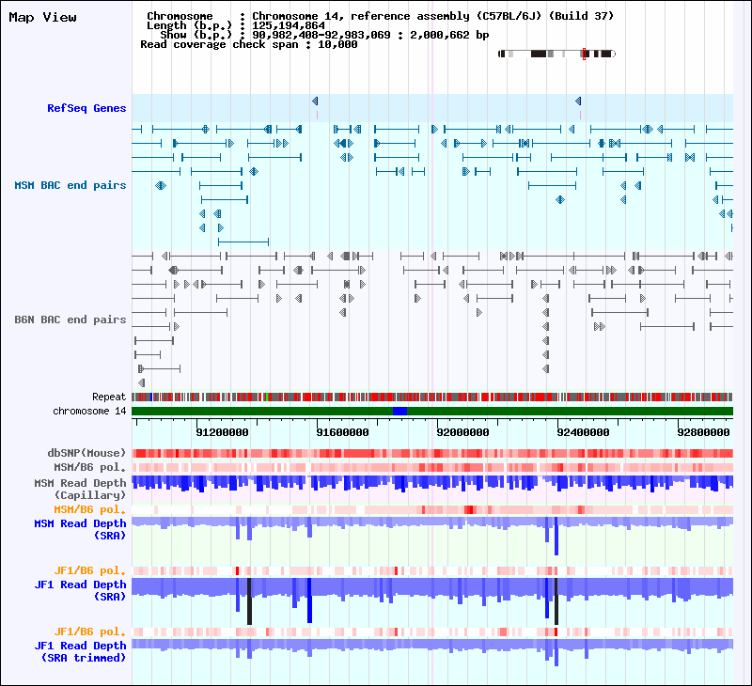Click the blue segment on the chromosome 14 bar
The height and width of the screenshot is (686, 752).
coord(400,411)
